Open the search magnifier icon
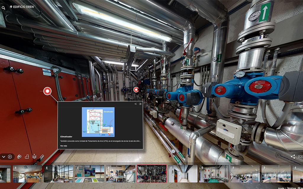The height and width of the screenshot is (189, 303). 4,8
